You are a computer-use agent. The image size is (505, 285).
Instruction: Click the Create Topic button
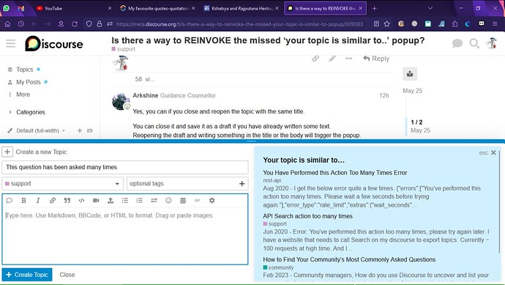pos(27,275)
